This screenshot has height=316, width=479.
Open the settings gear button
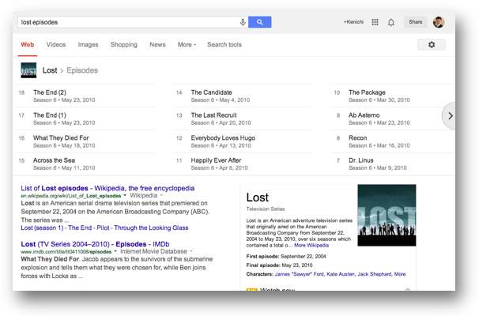[432, 44]
